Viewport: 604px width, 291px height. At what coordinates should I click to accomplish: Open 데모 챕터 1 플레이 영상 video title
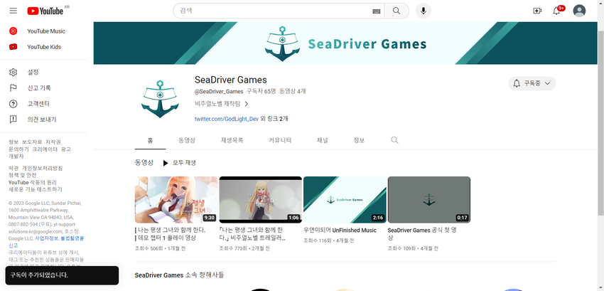171,234
